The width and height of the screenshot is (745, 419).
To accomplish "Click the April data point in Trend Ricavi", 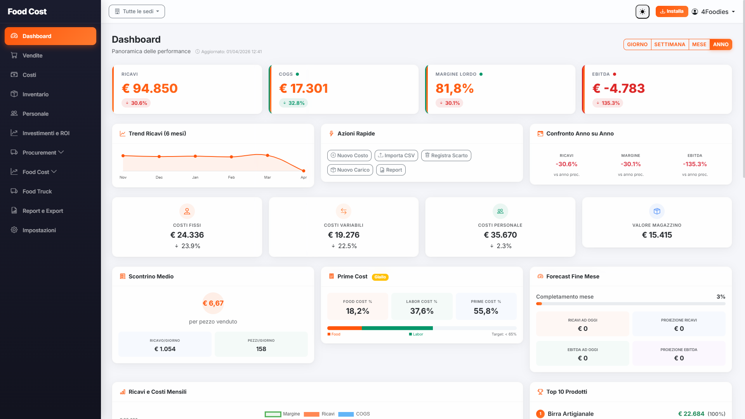I will coord(304,171).
